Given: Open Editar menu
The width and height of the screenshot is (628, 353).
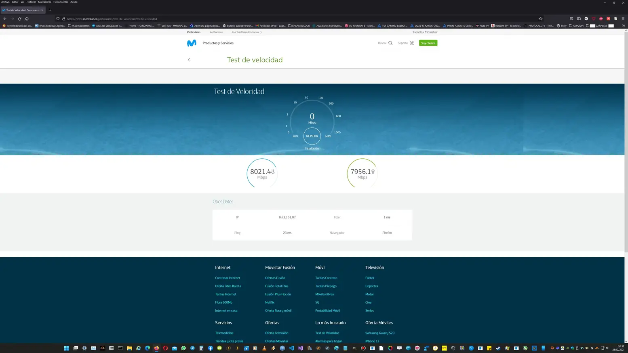Looking at the screenshot, I should [15, 2].
